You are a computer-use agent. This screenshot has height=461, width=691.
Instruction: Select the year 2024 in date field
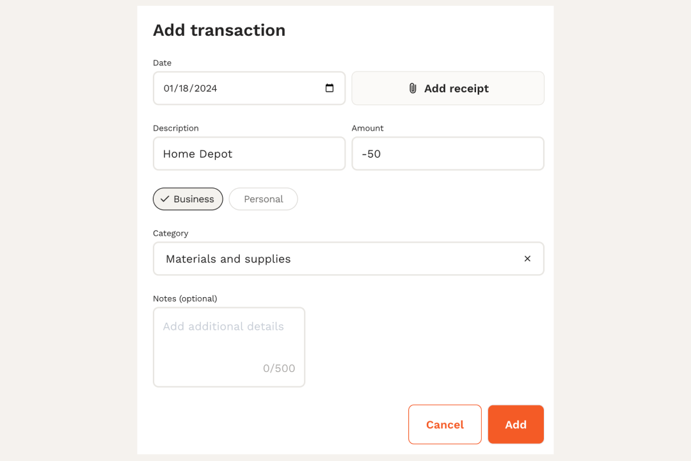[206, 88]
